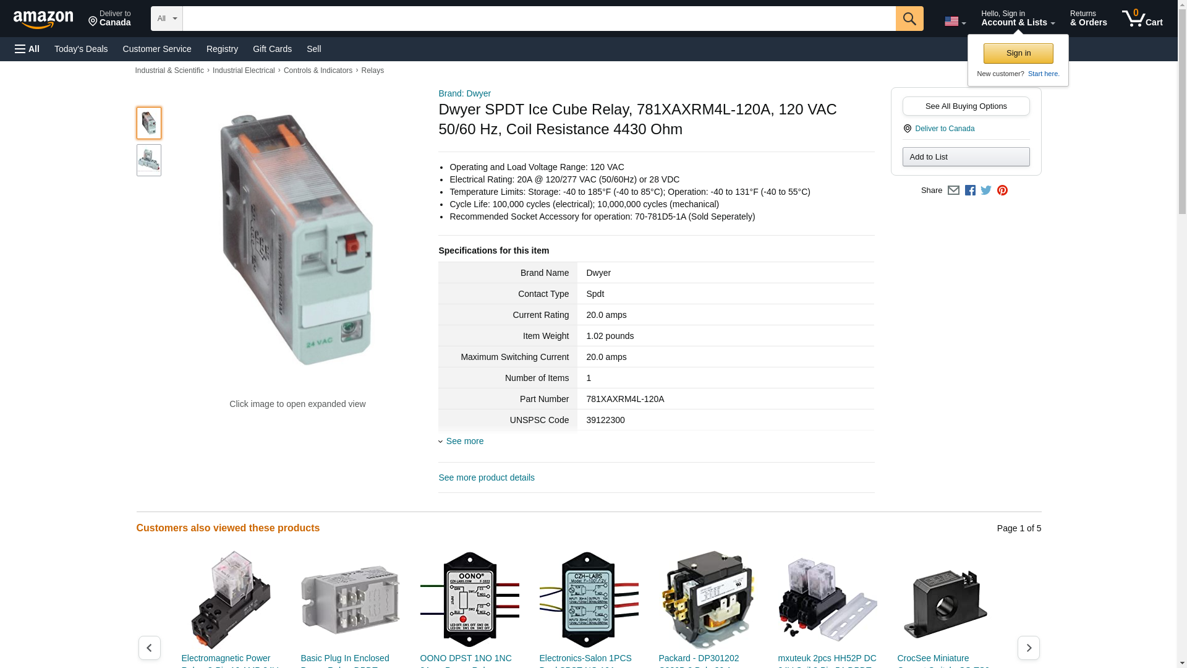Share product on Pinterest icon
This screenshot has height=668, width=1187.
[1002, 191]
